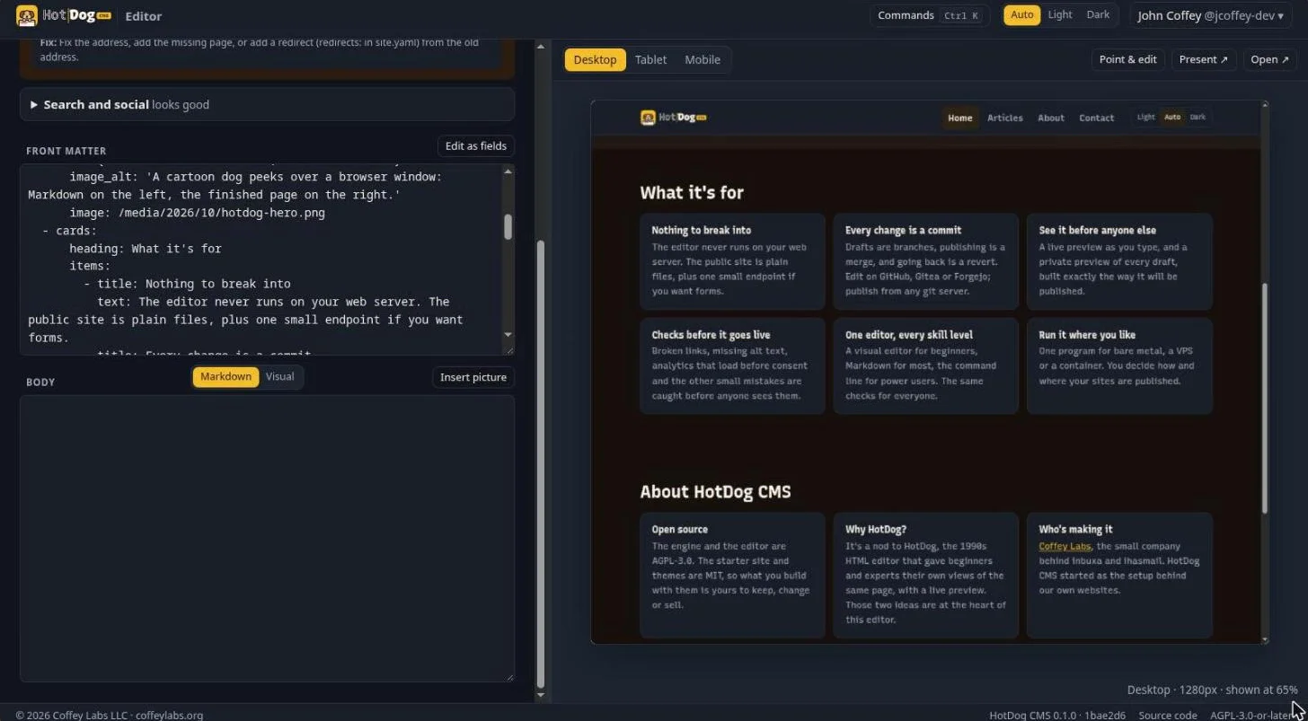1308x721 pixels.
Task: Click the editor panel's vertical scrollbar thumb
Action: coord(541,463)
